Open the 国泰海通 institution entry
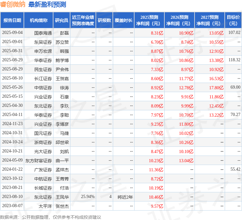242x220 pixels. click(43, 33)
